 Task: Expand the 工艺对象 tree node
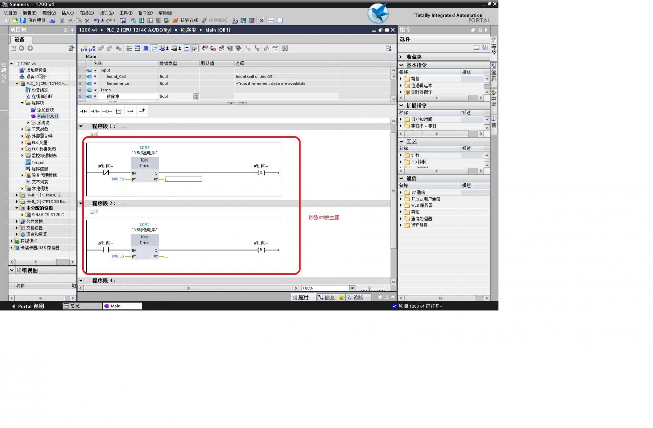pos(22,129)
